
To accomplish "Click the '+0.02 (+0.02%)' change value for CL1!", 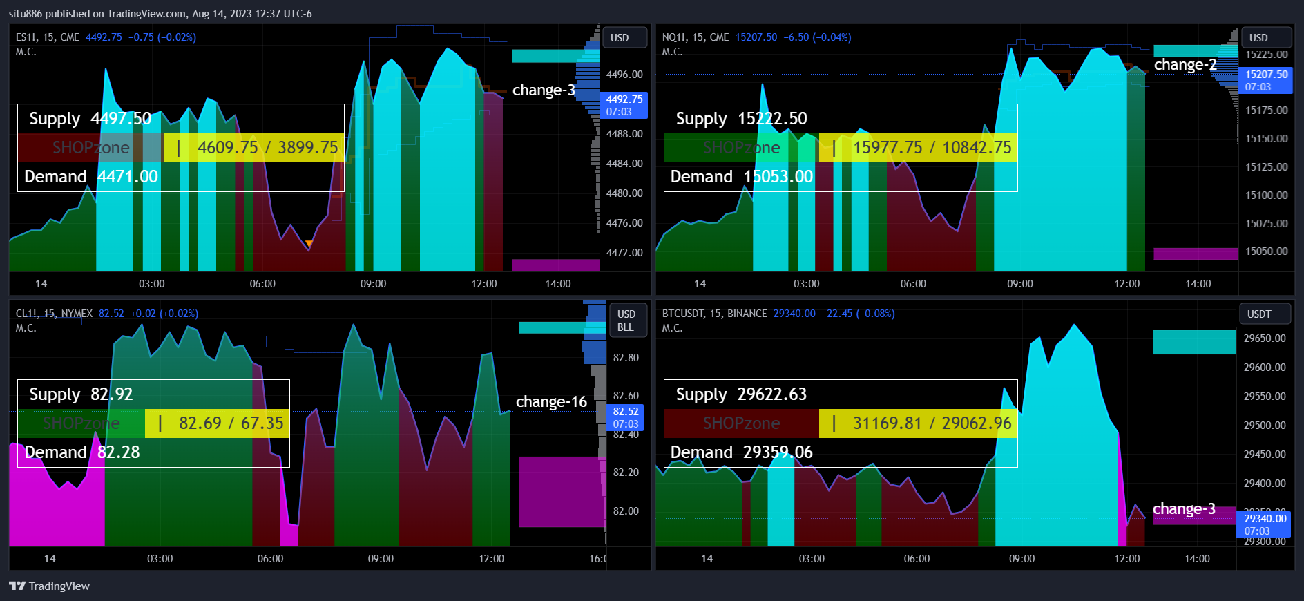I will (x=164, y=314).
